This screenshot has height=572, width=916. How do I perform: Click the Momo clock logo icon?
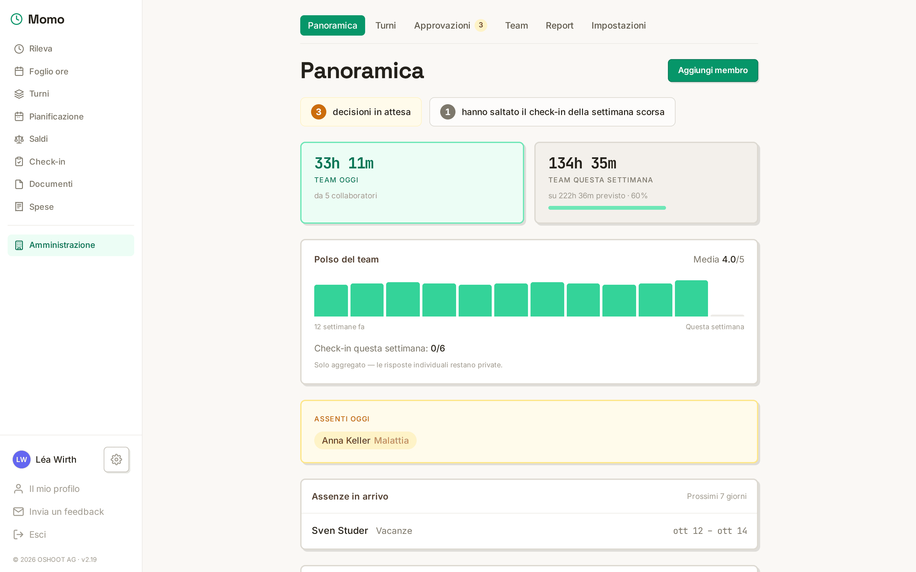(x=17, y=19)
